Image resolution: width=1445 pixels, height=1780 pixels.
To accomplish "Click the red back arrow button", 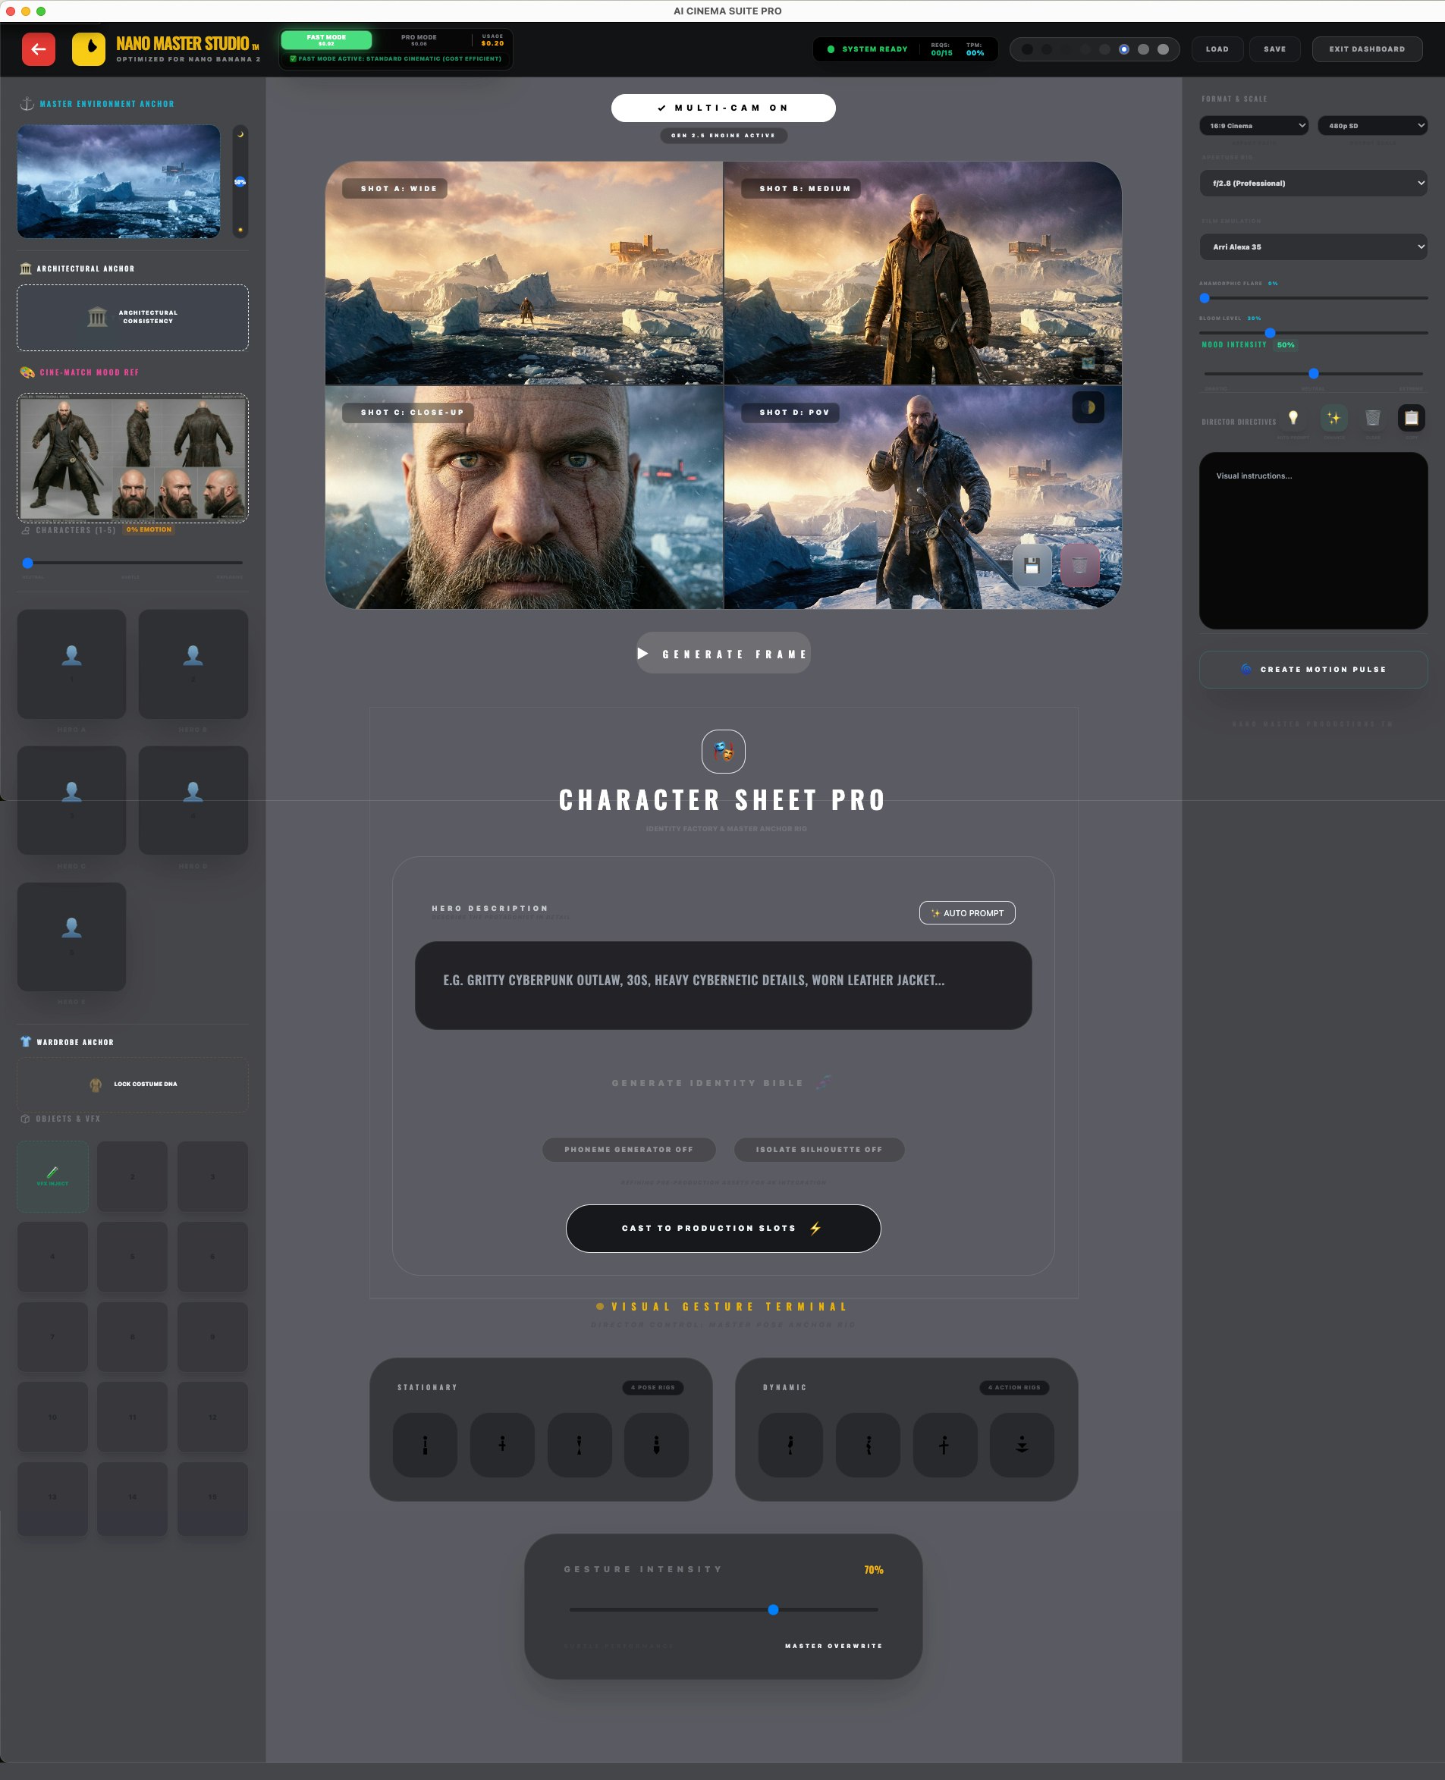I will click(38, 49).
